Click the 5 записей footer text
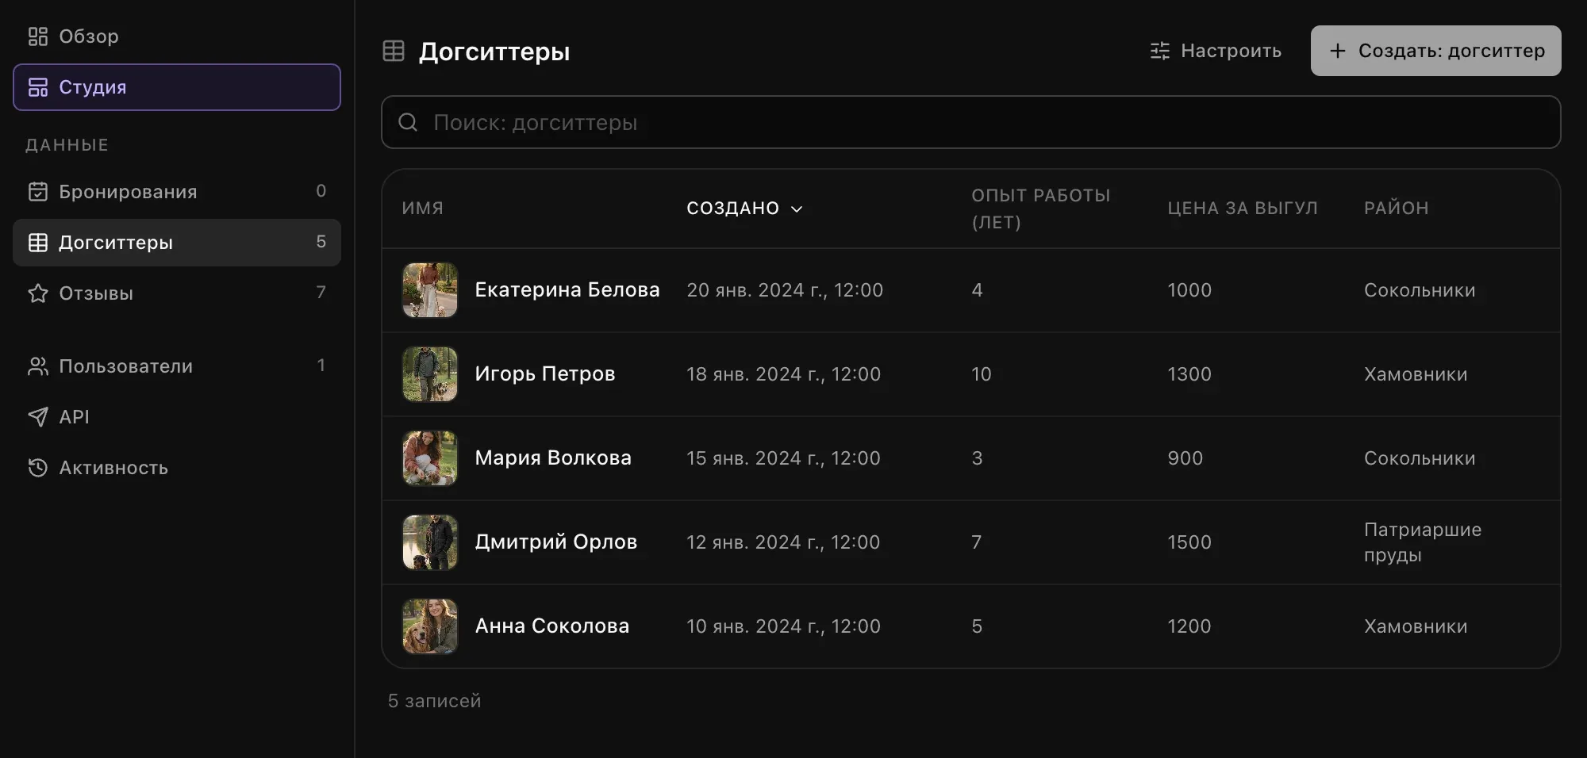 (435, 701)
